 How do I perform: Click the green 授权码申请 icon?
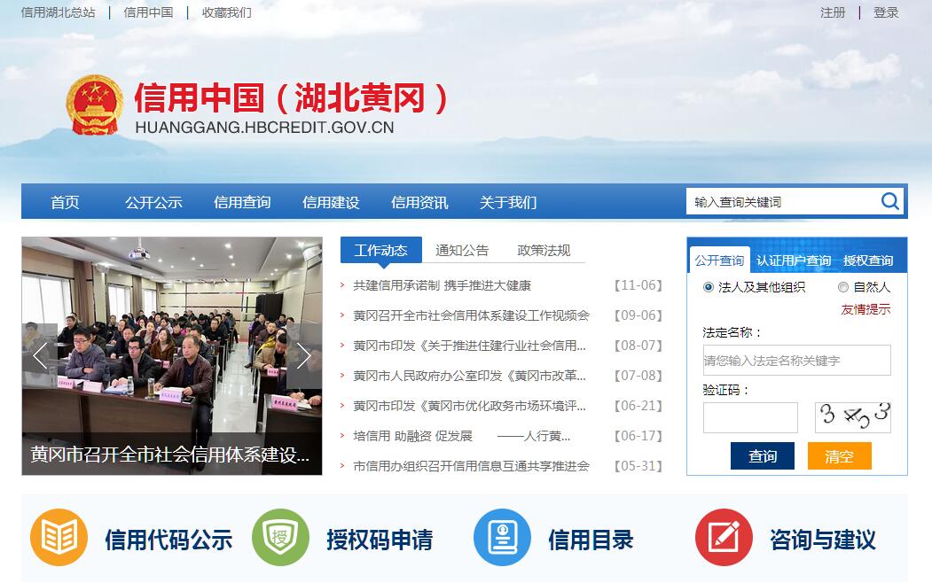point(280,537)
